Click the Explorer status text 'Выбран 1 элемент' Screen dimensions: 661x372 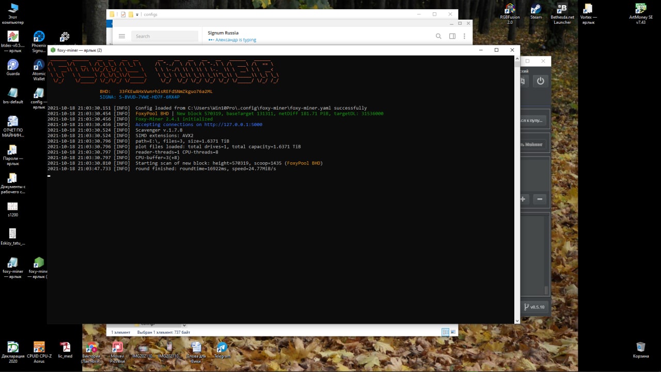pos(163,332)
